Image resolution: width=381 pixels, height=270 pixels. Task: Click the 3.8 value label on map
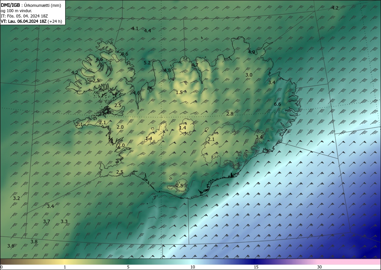34,241
